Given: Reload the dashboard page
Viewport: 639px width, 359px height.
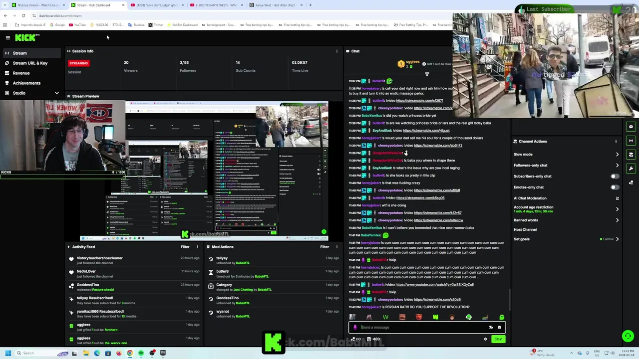Looking at the screenshot, I should coord(23,15).
